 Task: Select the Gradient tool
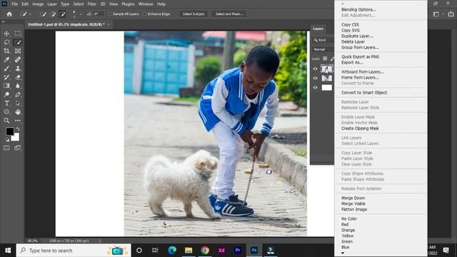pyautogui.click(x=6, y=86)
